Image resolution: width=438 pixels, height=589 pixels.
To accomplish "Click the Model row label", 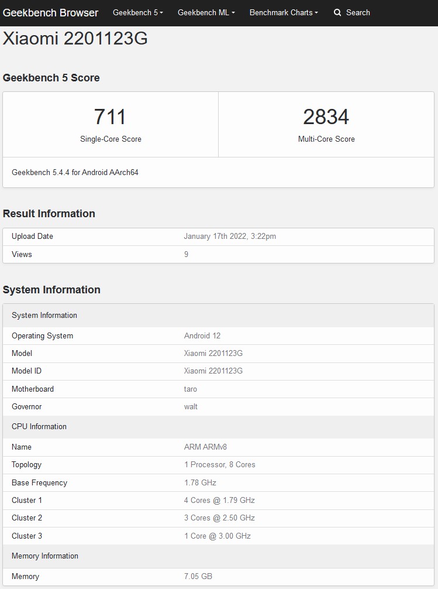I will click(x=22, y=354).
